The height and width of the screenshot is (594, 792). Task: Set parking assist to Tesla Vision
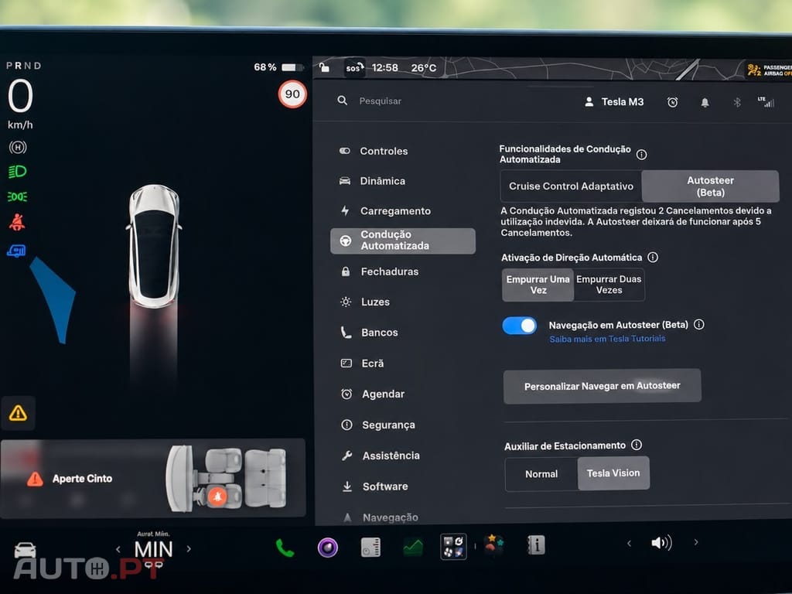pos(613,473)
